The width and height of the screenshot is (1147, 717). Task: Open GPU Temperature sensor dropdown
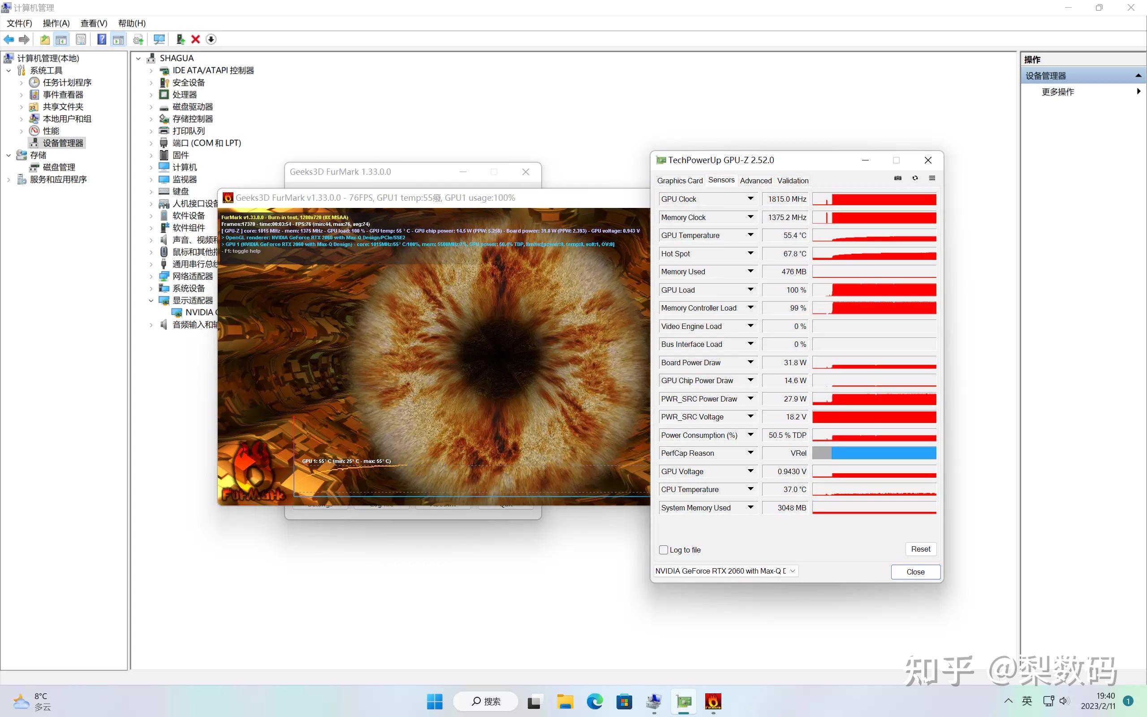[x=750, y=235]
